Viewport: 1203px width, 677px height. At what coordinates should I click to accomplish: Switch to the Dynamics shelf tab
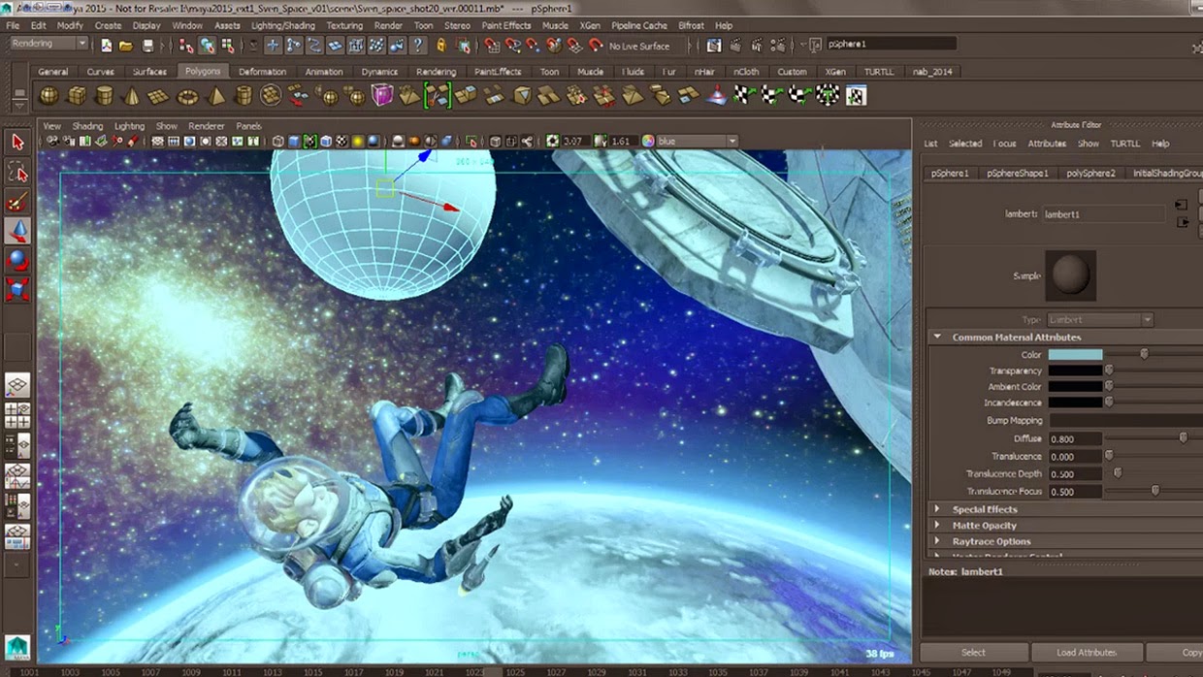(379, 71)
